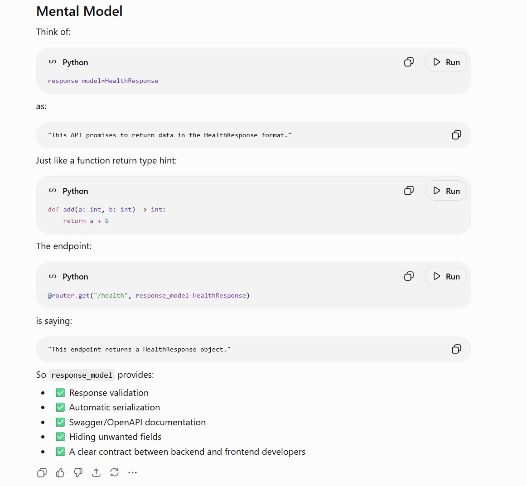Click the Response validation green checkmark
The image size is (527, 486).
point(60,393)
